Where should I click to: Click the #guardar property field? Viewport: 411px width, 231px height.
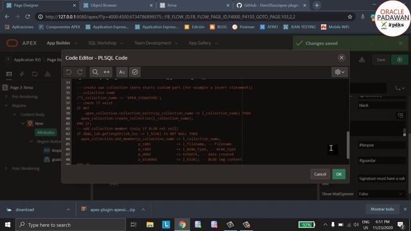coord(381,160)
